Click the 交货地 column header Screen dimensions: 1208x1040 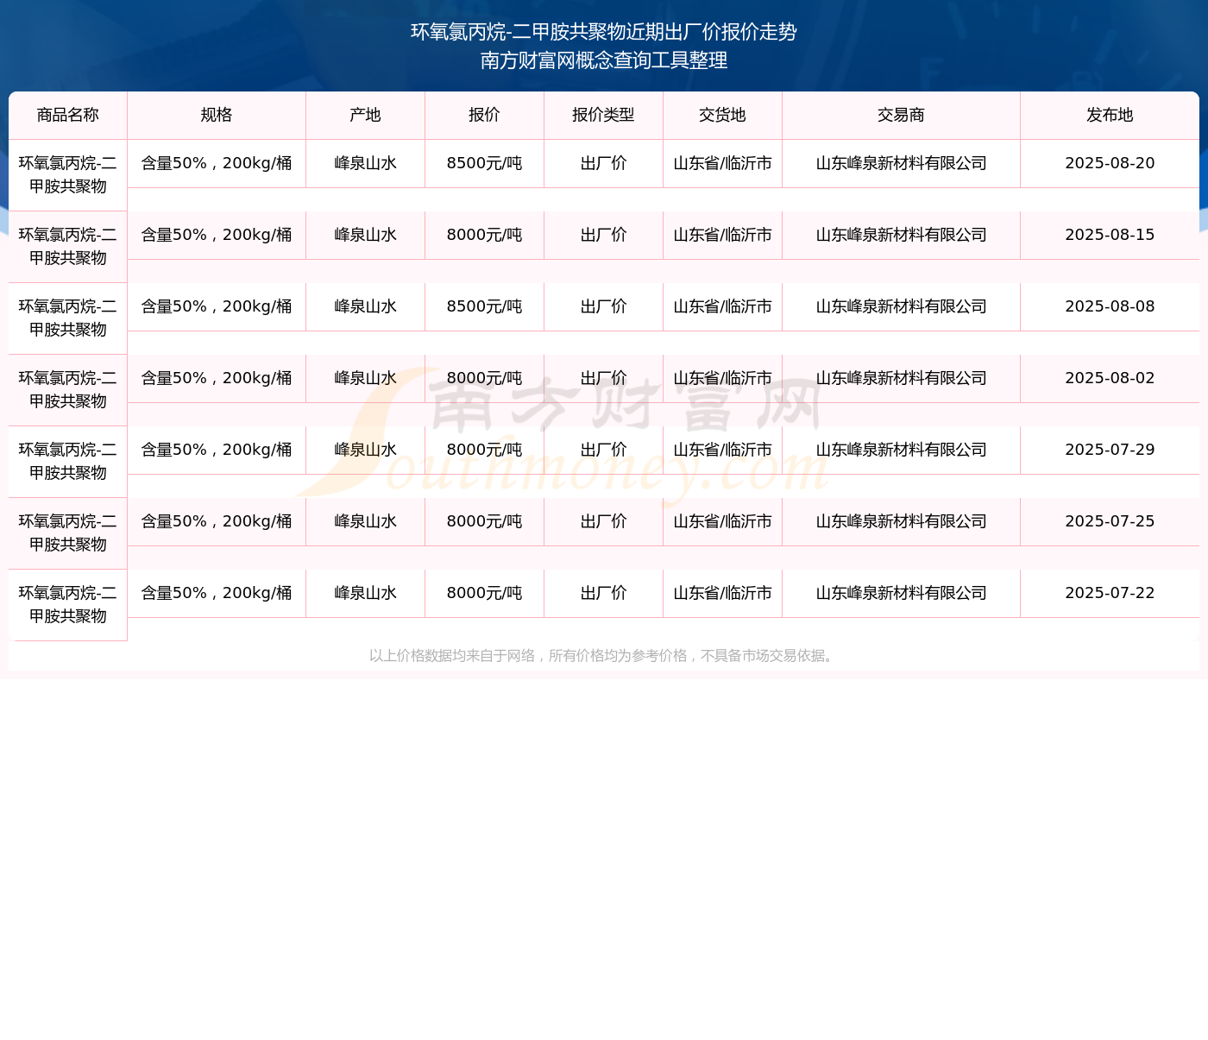tap(723, 116)
